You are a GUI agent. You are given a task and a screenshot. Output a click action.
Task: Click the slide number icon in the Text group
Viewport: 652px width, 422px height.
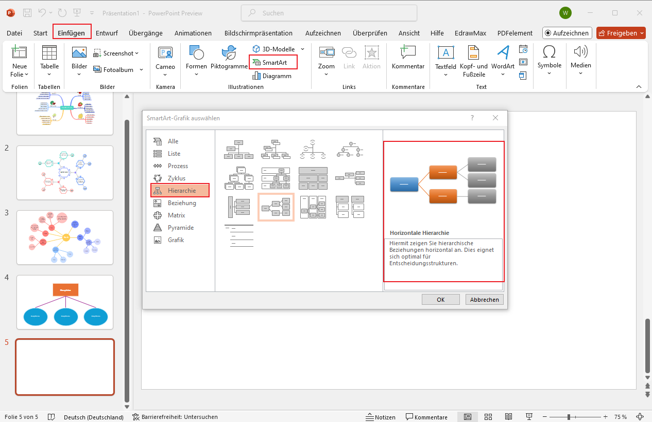point(523,62)
